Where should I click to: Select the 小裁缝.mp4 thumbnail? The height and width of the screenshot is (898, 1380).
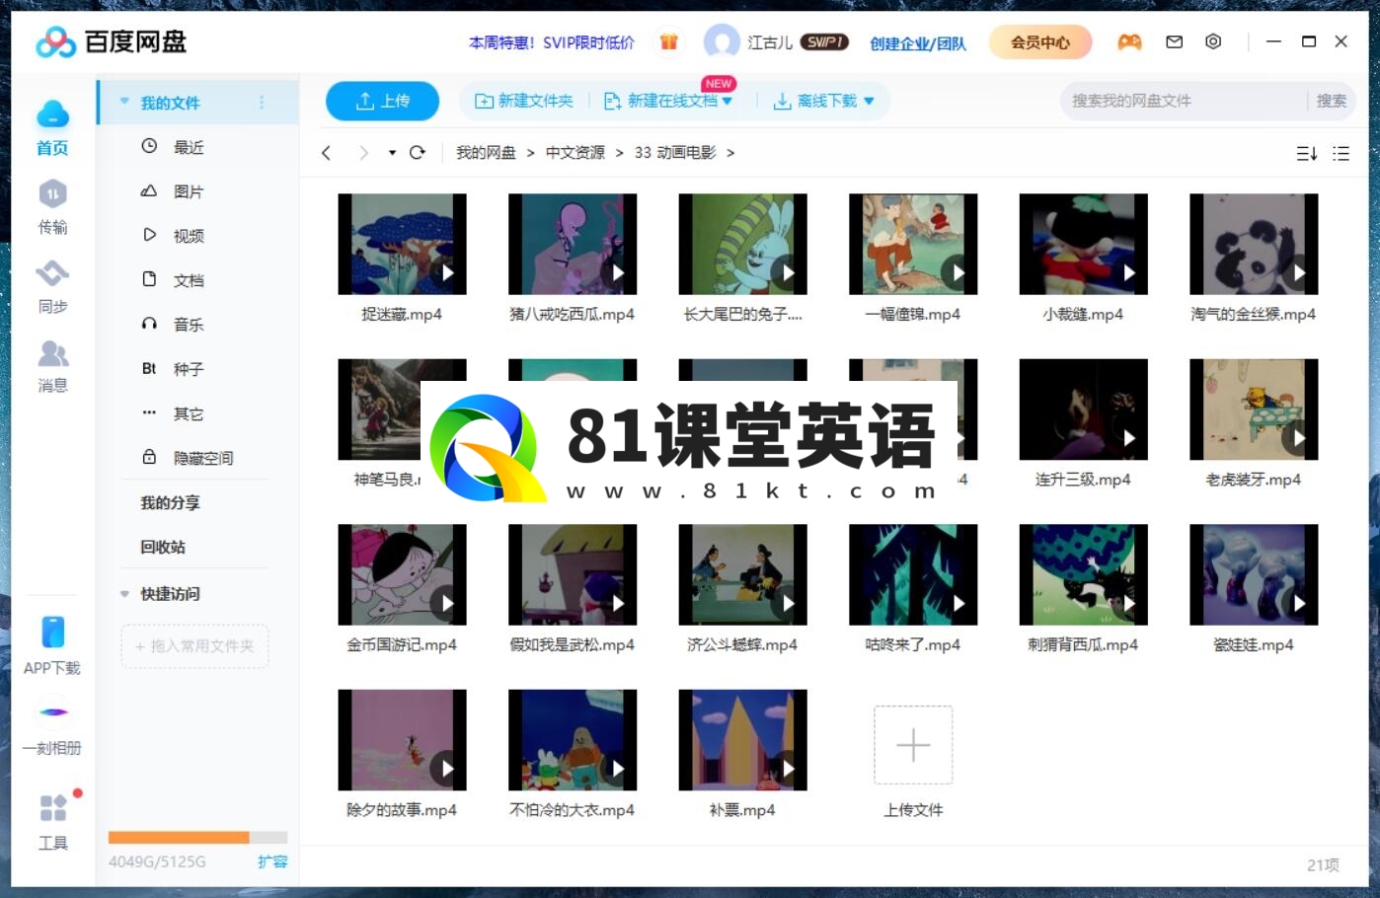pos(1083,244)
